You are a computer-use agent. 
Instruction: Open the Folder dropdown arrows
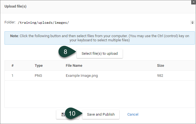click(x=192, y=22)
